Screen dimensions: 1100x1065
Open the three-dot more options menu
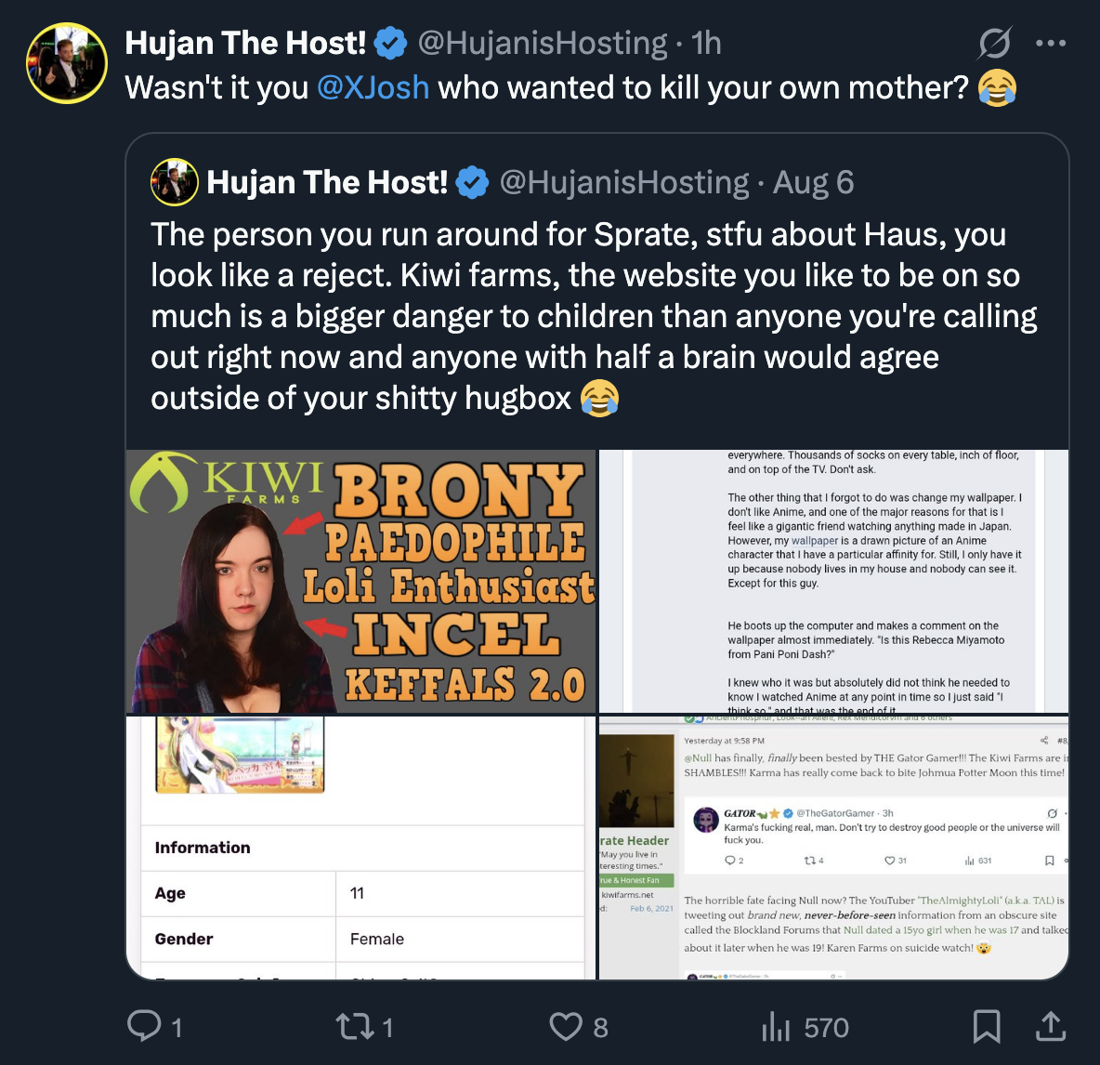(x=1051, y=43)
